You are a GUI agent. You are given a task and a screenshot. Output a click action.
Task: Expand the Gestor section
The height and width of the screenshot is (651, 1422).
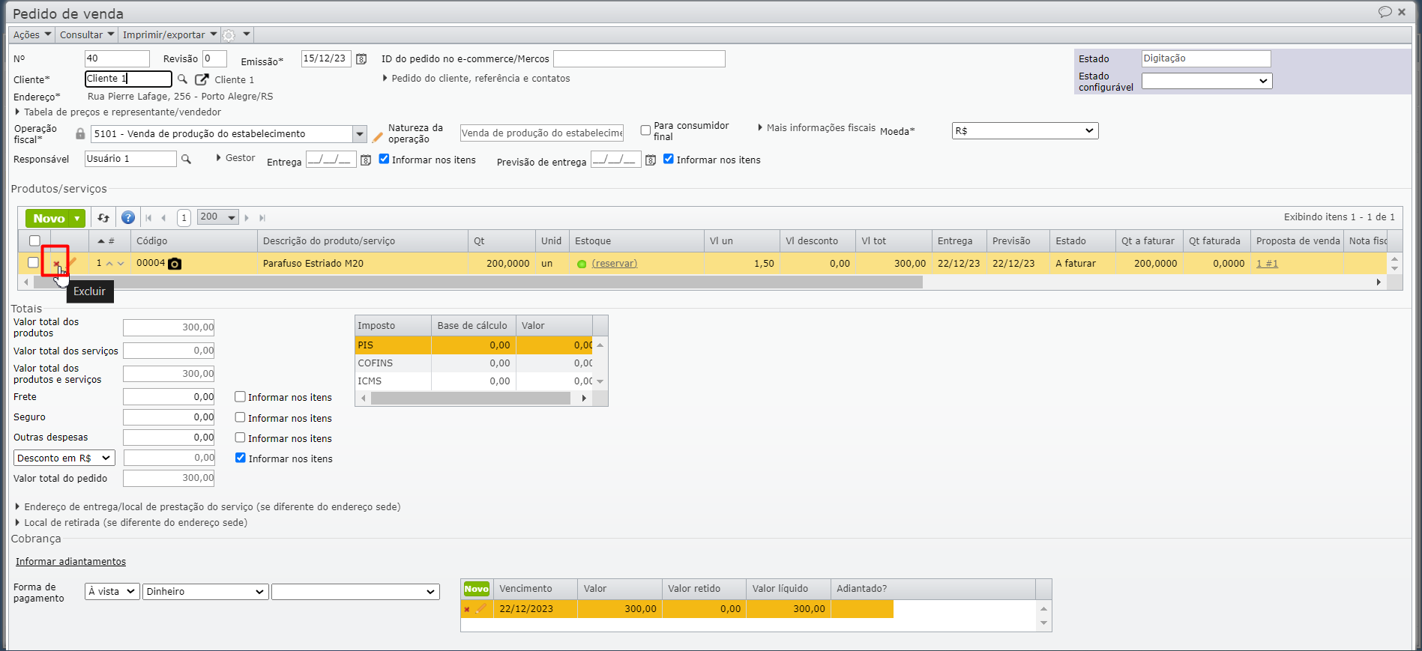[235, 158]
